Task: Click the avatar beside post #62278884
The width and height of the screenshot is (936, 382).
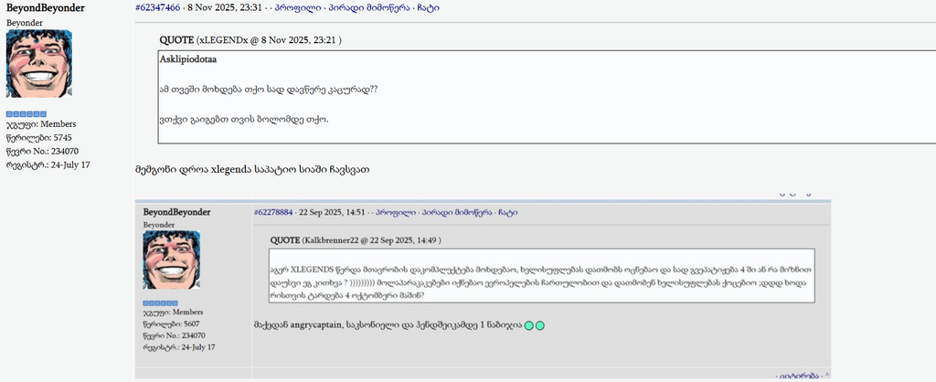Action: (x=171, y=260)
